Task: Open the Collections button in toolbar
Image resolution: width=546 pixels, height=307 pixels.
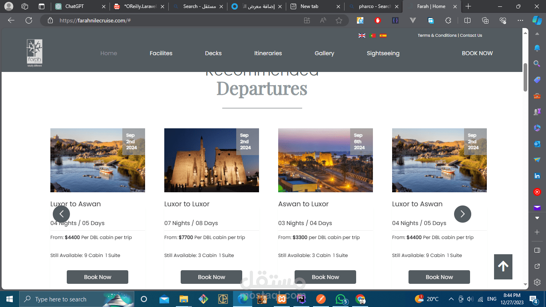Action: 485,20
